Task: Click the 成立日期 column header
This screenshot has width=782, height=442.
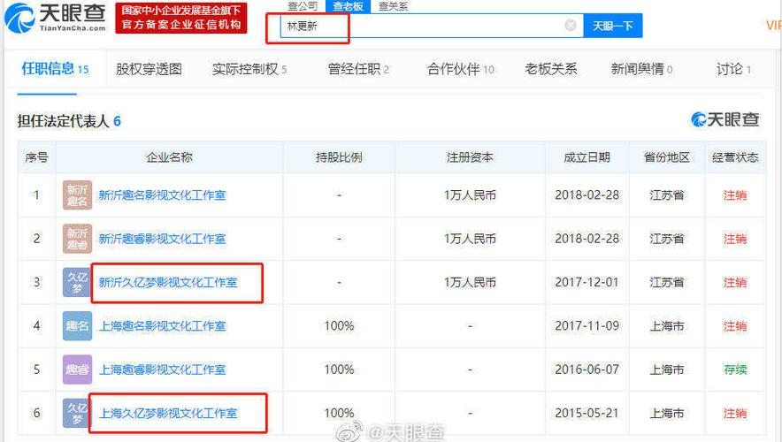Action: 587,157
